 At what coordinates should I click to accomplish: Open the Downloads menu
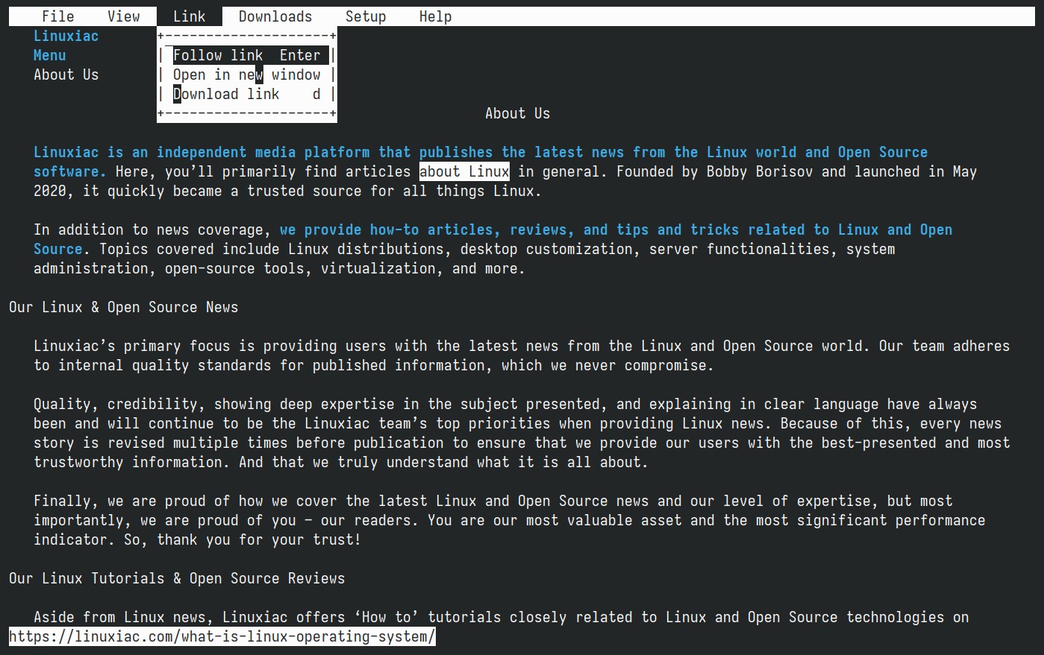coord(275,16)
